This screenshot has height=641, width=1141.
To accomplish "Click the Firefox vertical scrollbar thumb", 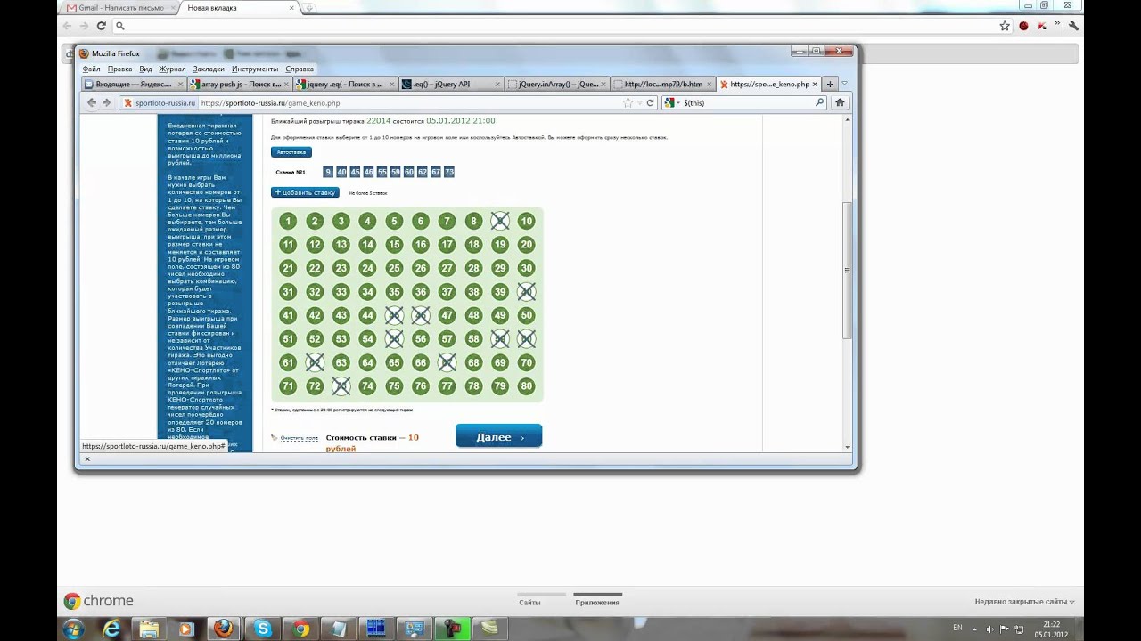I will tap(847, 270).
